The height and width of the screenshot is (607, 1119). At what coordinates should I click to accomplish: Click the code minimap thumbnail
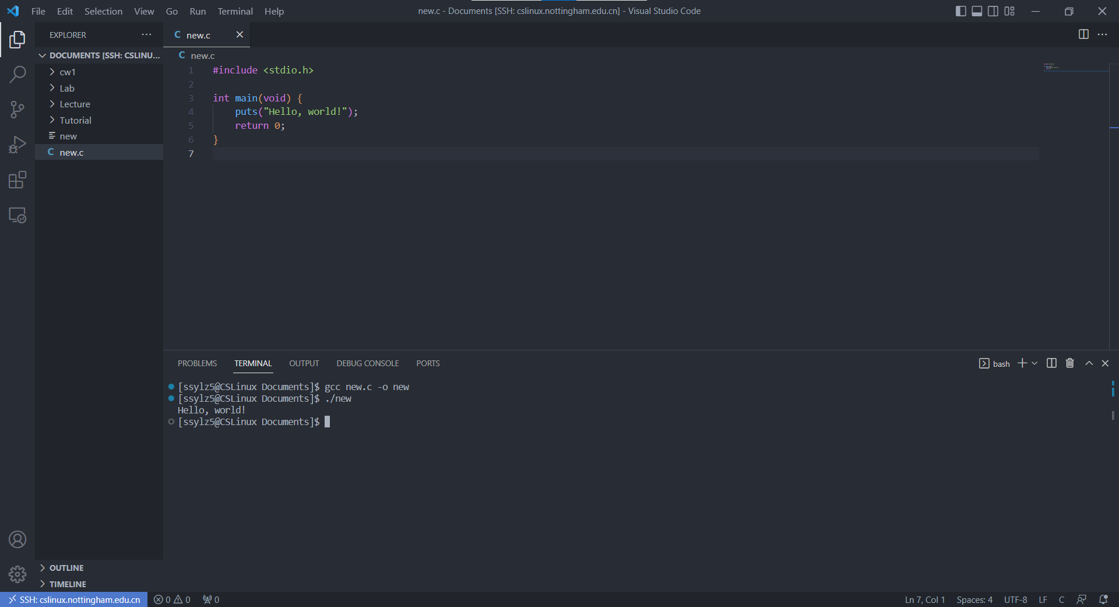[1051, 67]
